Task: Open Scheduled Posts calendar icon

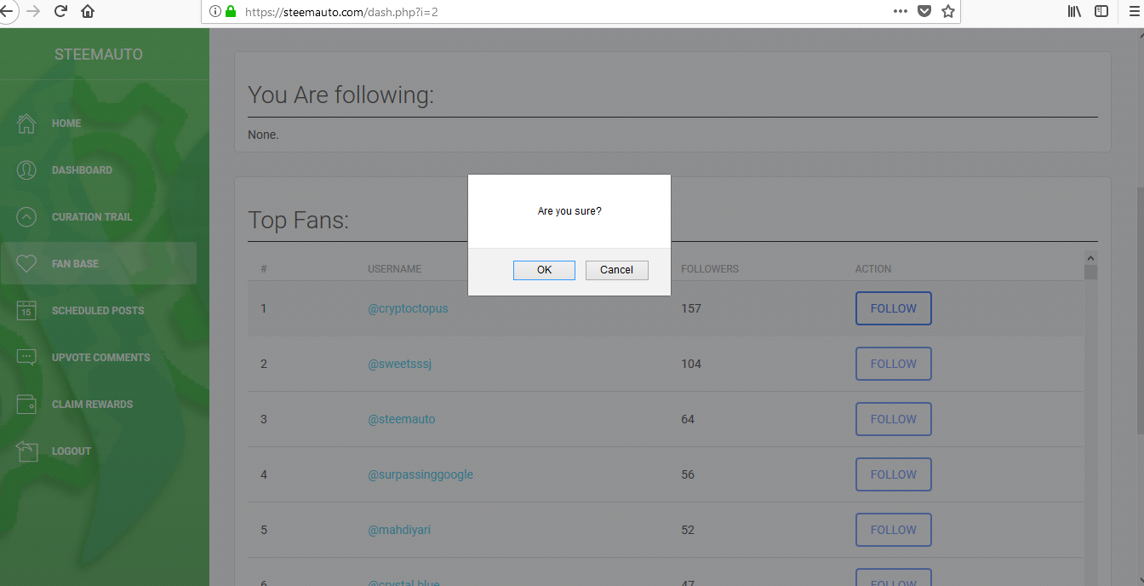Action: point(26,311)
